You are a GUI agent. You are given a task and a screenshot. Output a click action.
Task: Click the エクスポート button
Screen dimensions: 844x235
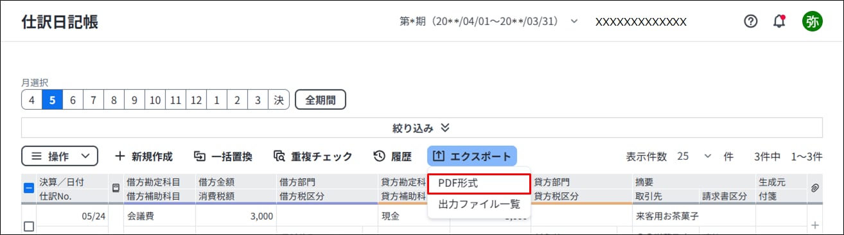pos(472,156)
